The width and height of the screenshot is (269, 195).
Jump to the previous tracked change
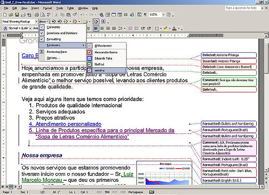tap(54, 22)
